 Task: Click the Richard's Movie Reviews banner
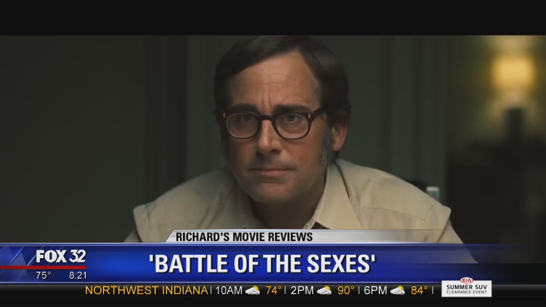244,237
